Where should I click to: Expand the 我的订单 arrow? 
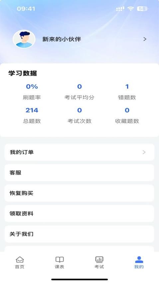pyautogui.click(x=144, y=152)
